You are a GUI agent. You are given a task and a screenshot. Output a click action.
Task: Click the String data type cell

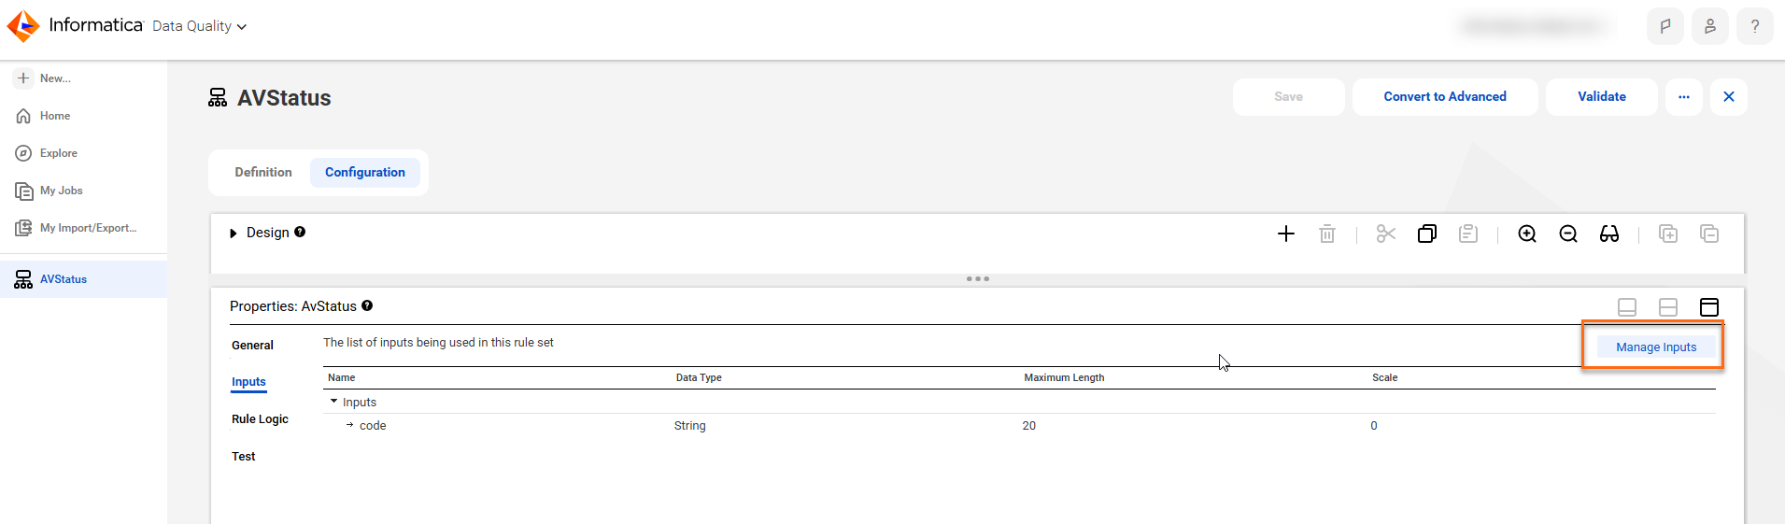click(x=689, y=426)
